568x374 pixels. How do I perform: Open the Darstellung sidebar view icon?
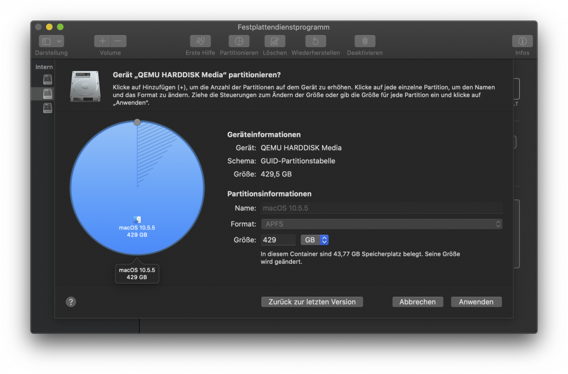(x=47, y=41)
